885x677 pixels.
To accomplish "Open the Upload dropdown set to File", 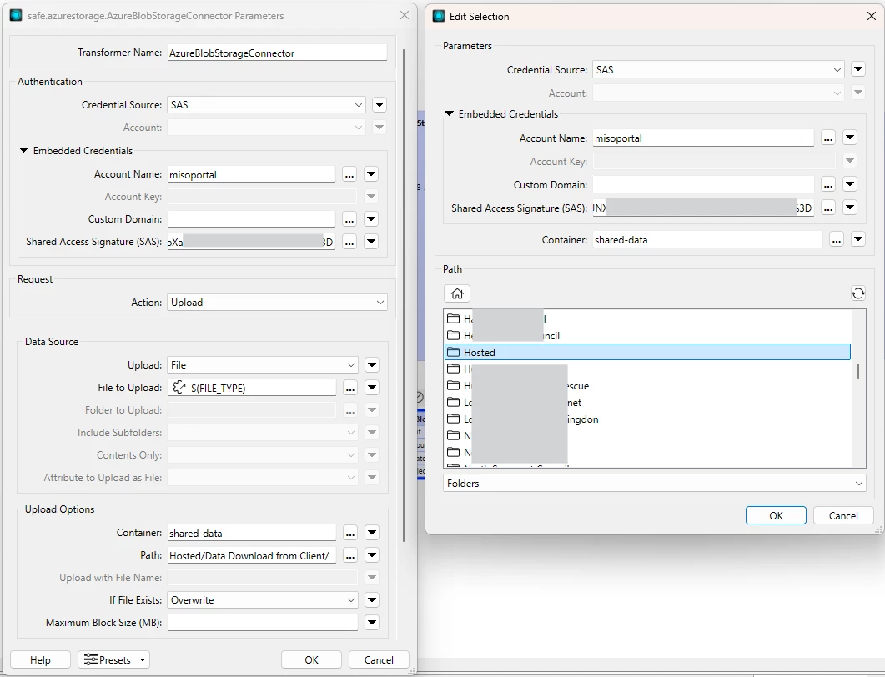I will click(263, 365).
